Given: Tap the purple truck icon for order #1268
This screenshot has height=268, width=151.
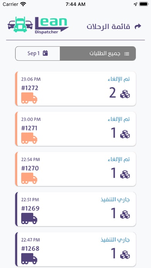Looking at the screenshot, I should 29,258.
